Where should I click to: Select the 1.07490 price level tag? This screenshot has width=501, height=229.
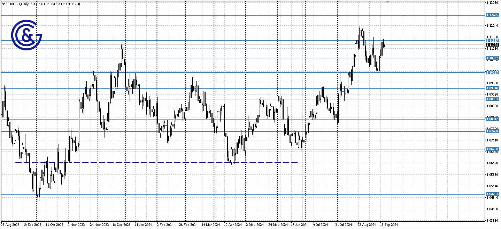tap(493, 132)
